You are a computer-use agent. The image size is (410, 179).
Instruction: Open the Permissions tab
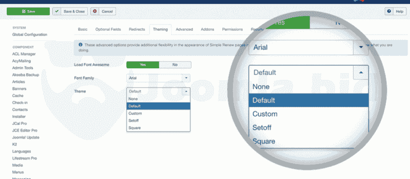(232, 29)
